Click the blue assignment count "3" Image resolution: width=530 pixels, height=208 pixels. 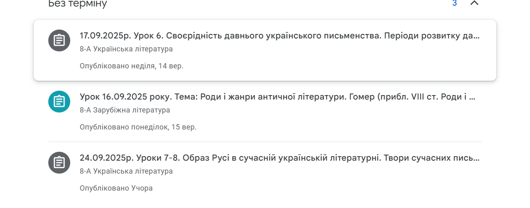(455, 4)
